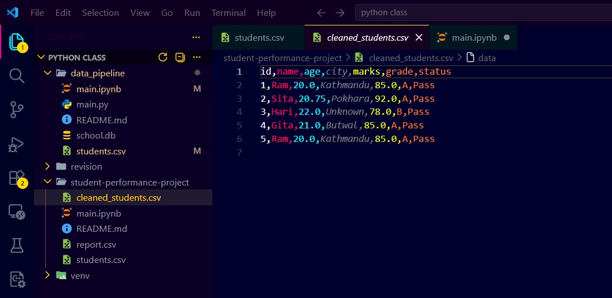Click the Gita row in editor

(342, 126)
